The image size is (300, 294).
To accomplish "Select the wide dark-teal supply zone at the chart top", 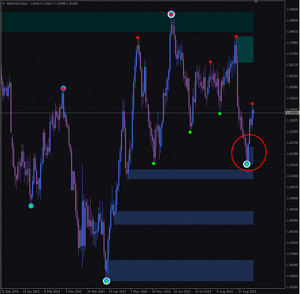I will click(127, 22).
